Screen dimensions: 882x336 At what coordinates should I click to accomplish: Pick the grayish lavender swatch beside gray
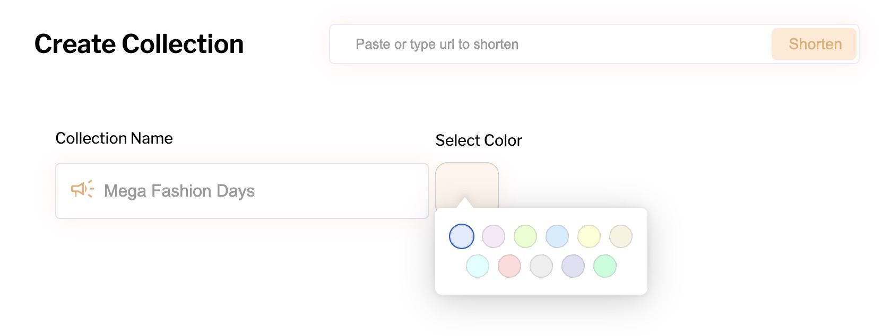(573, 266)
